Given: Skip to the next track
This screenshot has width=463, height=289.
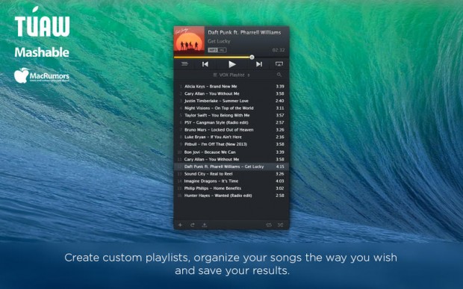Looking at the screenshot, I should [259, 64].
